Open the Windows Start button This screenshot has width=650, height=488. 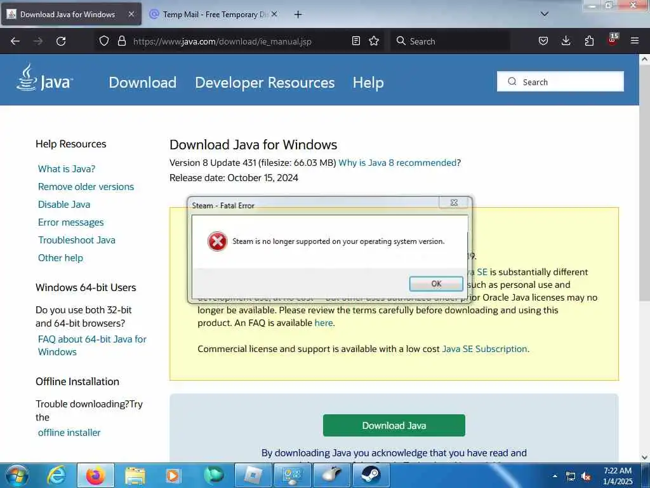17,475
